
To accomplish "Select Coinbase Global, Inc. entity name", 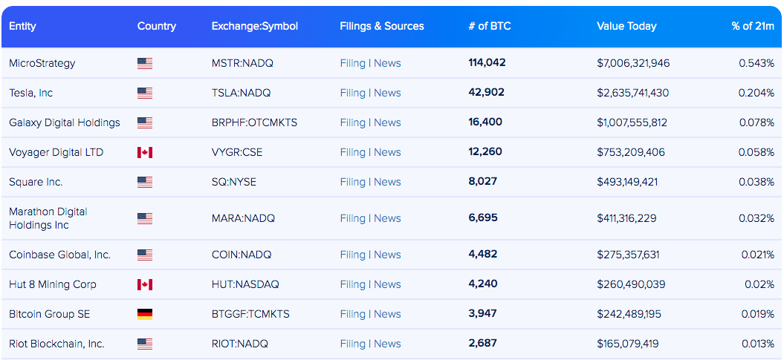I will pyautogui.click(x=59, y=255).
